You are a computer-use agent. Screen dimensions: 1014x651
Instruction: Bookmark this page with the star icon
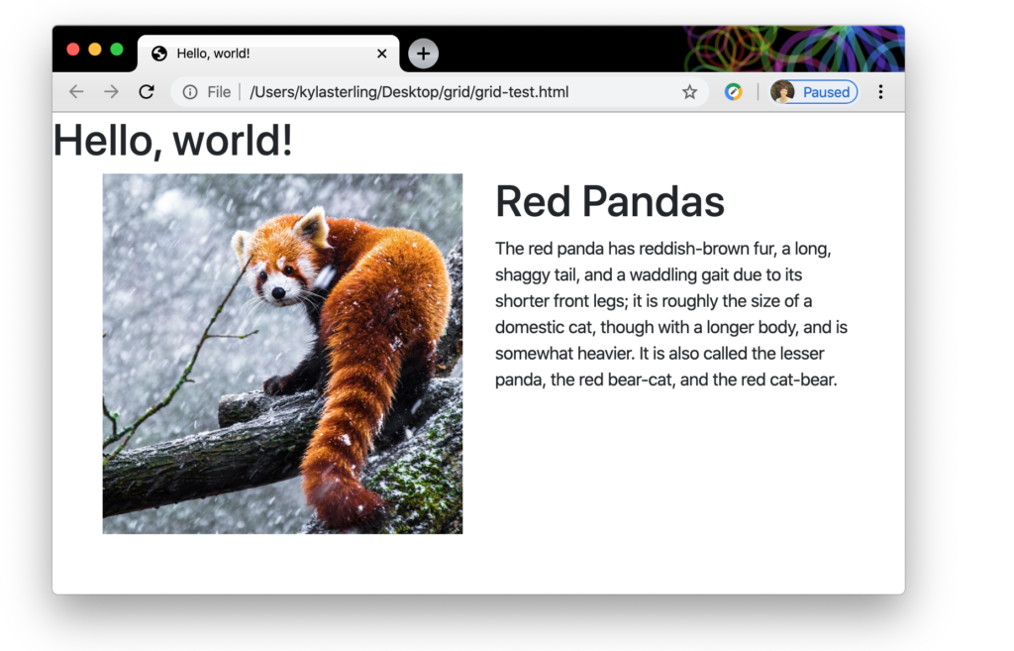688,91
